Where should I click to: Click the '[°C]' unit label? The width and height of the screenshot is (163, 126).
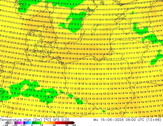coord(47,120)
